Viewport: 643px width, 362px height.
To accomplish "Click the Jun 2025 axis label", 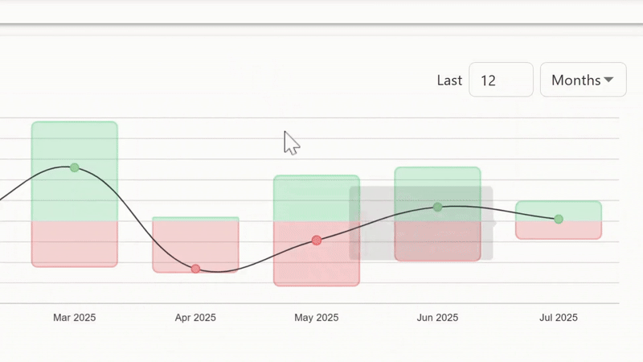I will pyautogui.click(x=437, y=317).
